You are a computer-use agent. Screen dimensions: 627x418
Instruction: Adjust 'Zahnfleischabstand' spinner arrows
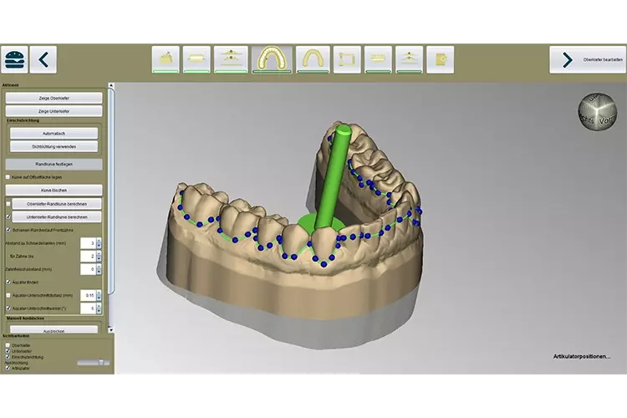(x=98, y=269)
